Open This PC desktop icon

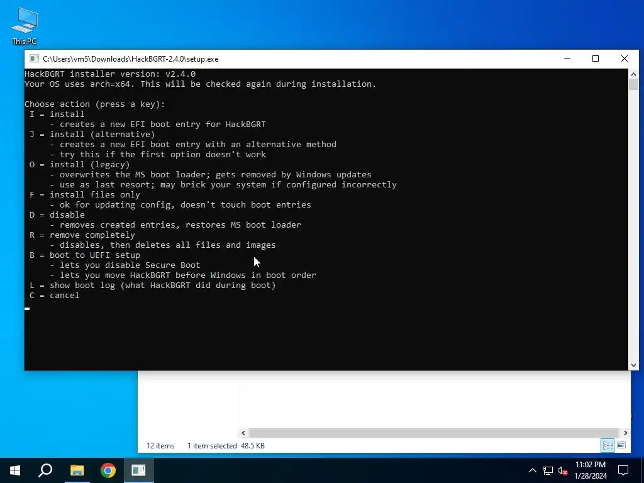(x=25, y=26)
